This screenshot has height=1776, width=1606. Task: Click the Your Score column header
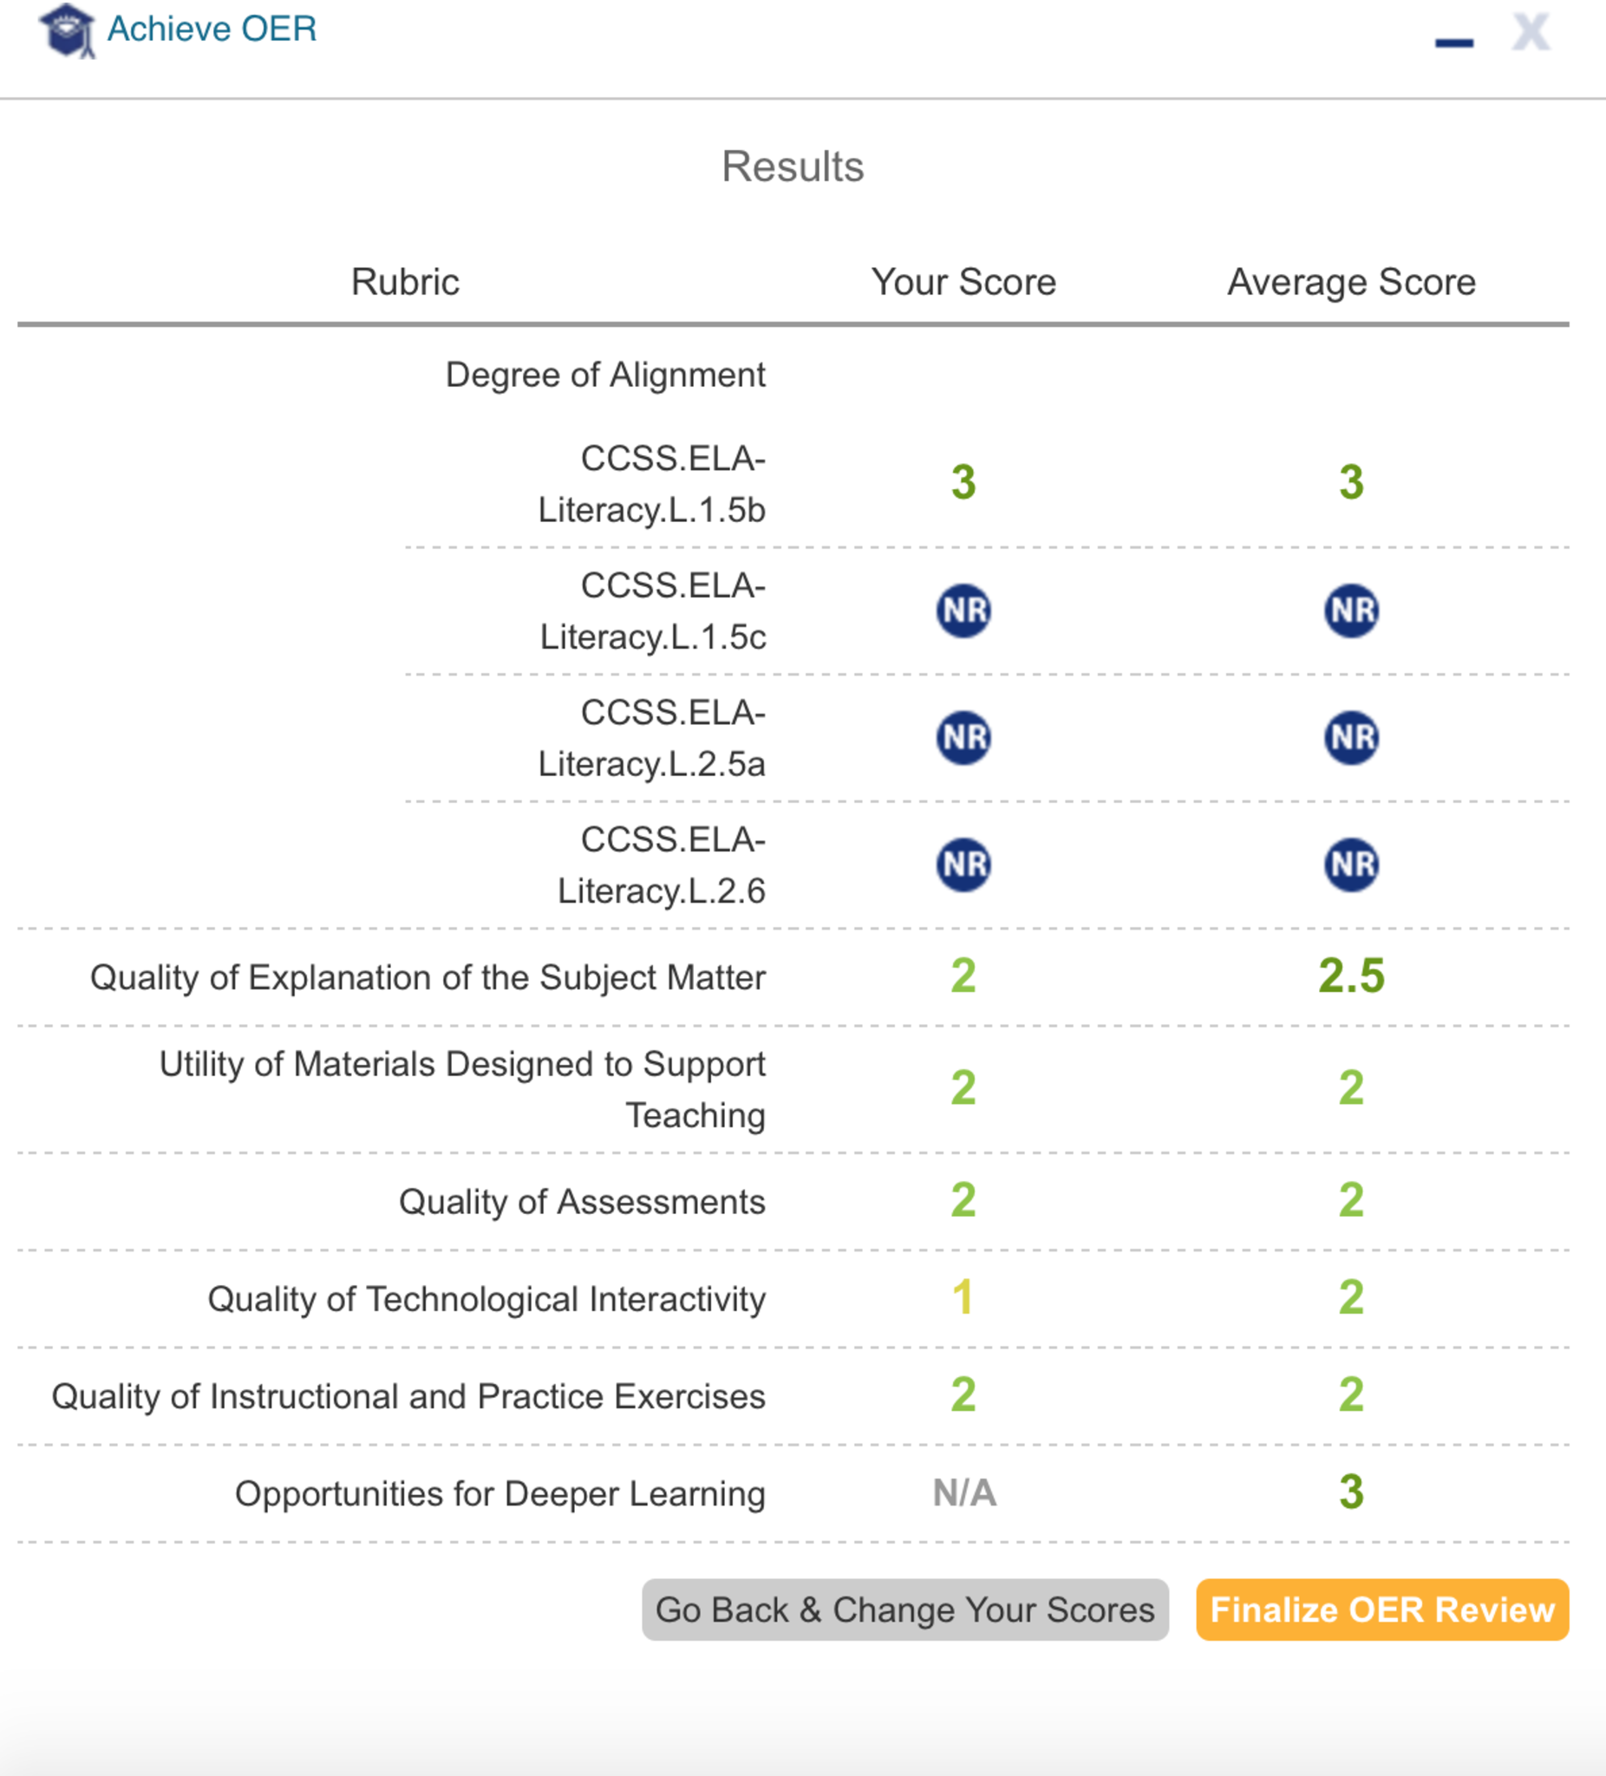tap(963, 282)
